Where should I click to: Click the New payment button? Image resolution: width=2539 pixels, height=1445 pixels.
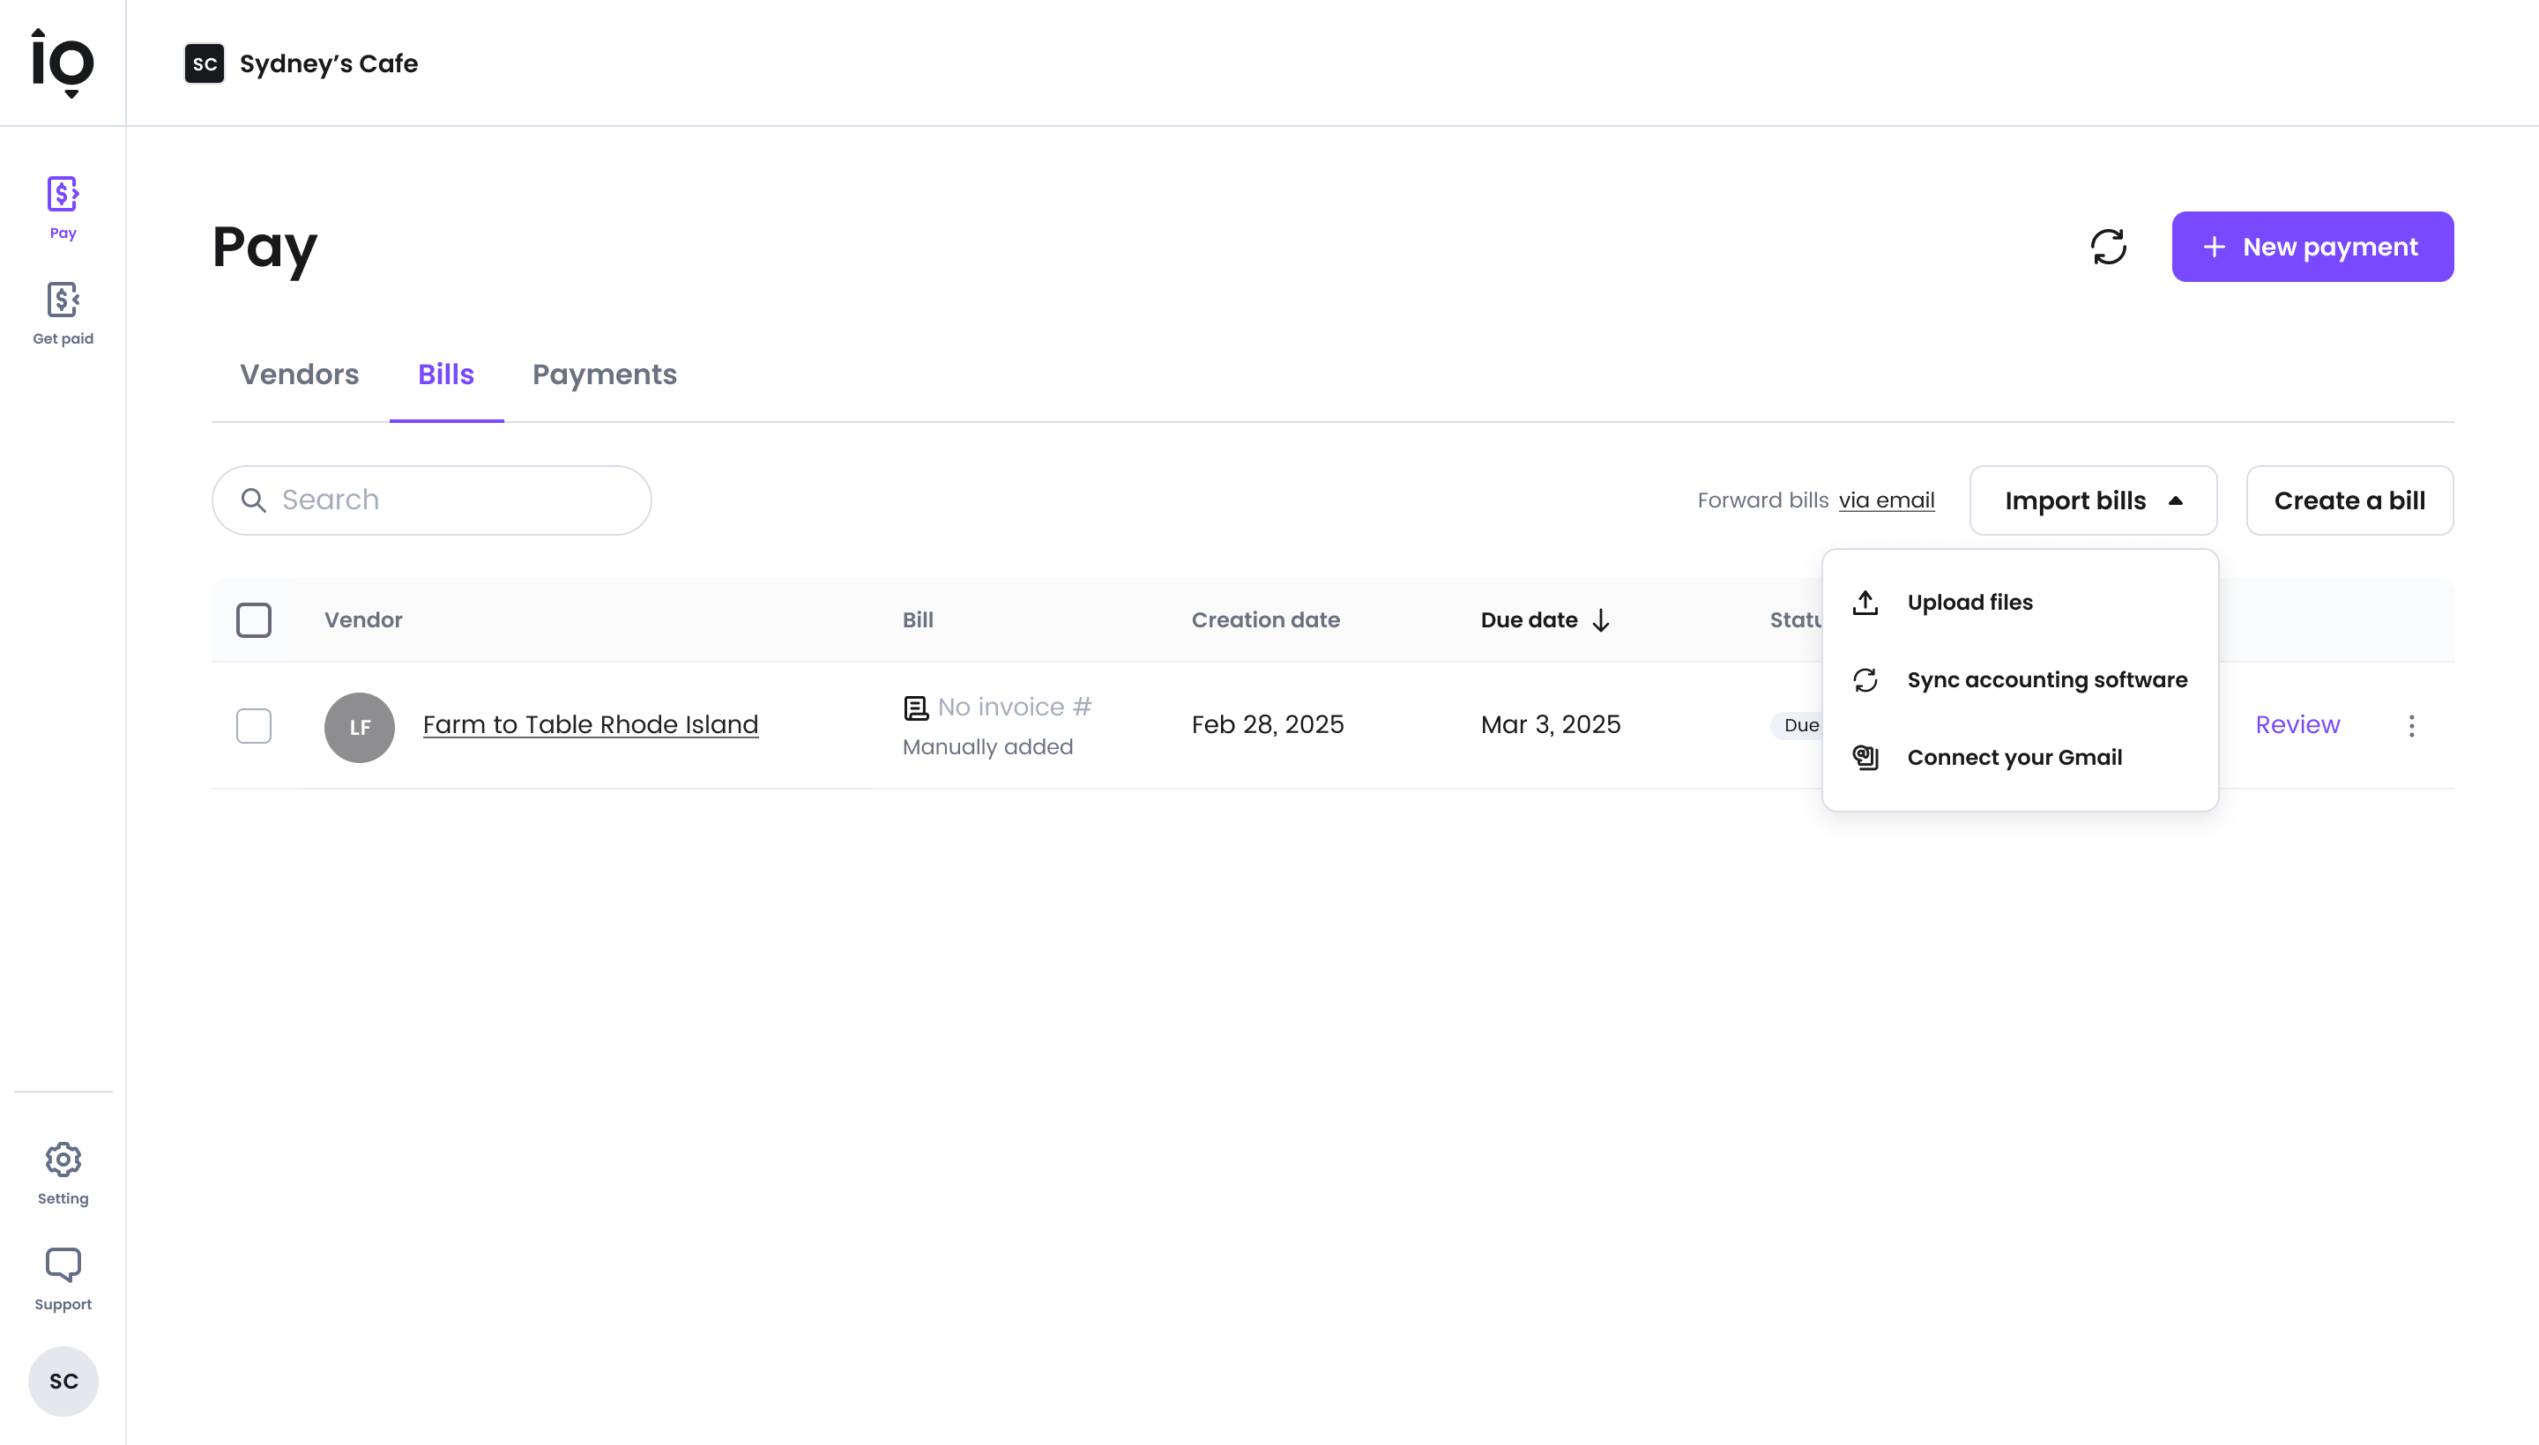[2312, 246]
